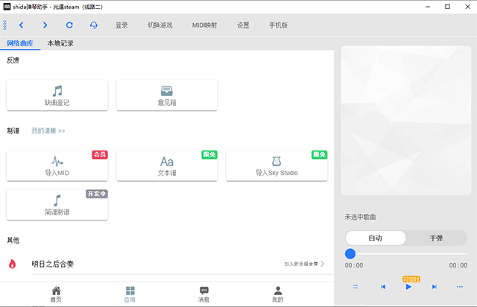Open 我的 profile icon
Viewport: 477px width, 307px height.
[x=278, y=294]
